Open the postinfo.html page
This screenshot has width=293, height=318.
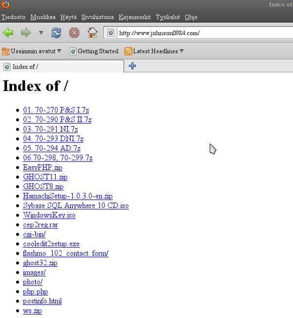coord(42,301)
